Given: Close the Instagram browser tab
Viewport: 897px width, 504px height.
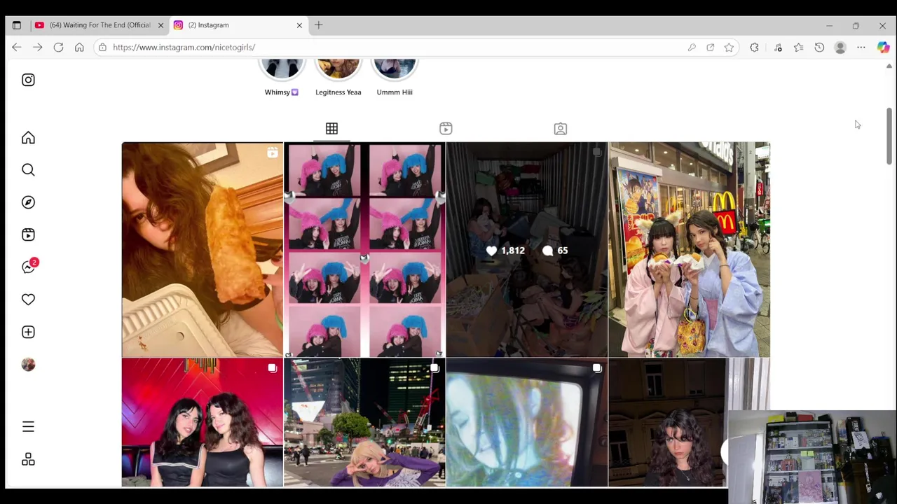Looking at the screenshot, I should tap(299, 25).
